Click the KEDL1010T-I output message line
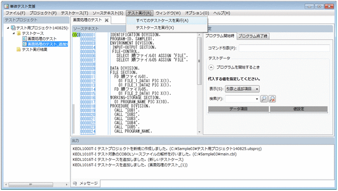This screenshot has width=338, height=191. 155,154
